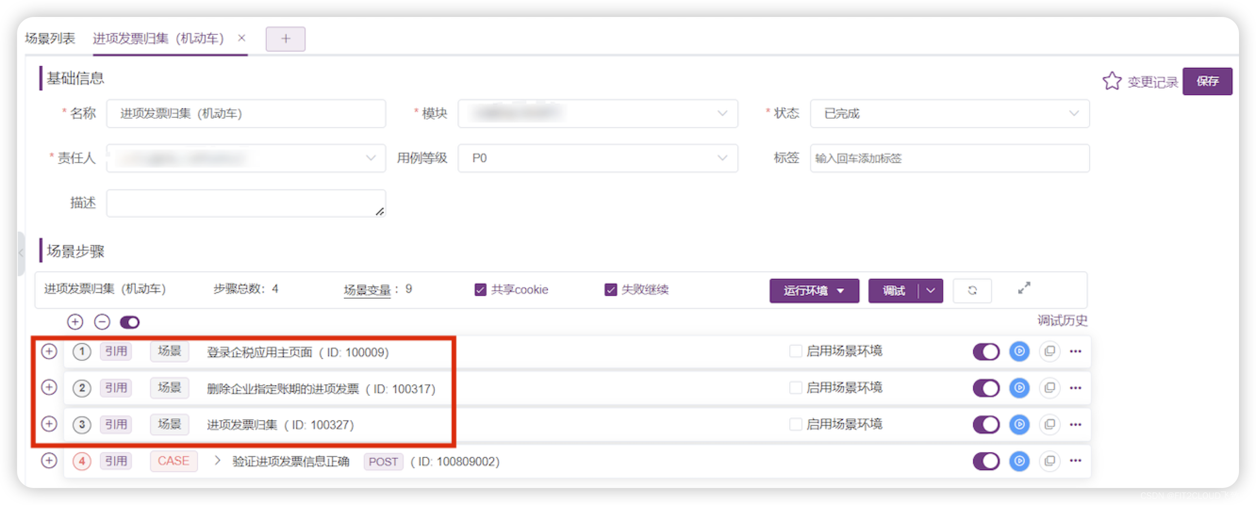
Task: Select the 进项发票归集（机动车）tab
Action: [x=158, y=38]
